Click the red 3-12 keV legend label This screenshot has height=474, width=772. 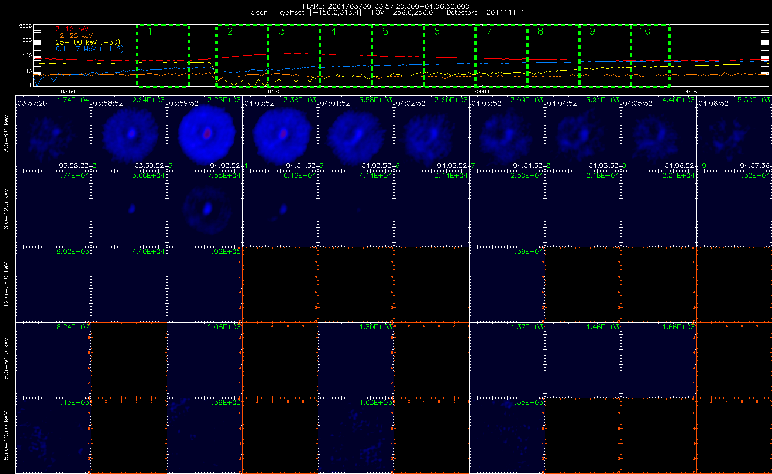pyautogui.click(x=72, y=29)
